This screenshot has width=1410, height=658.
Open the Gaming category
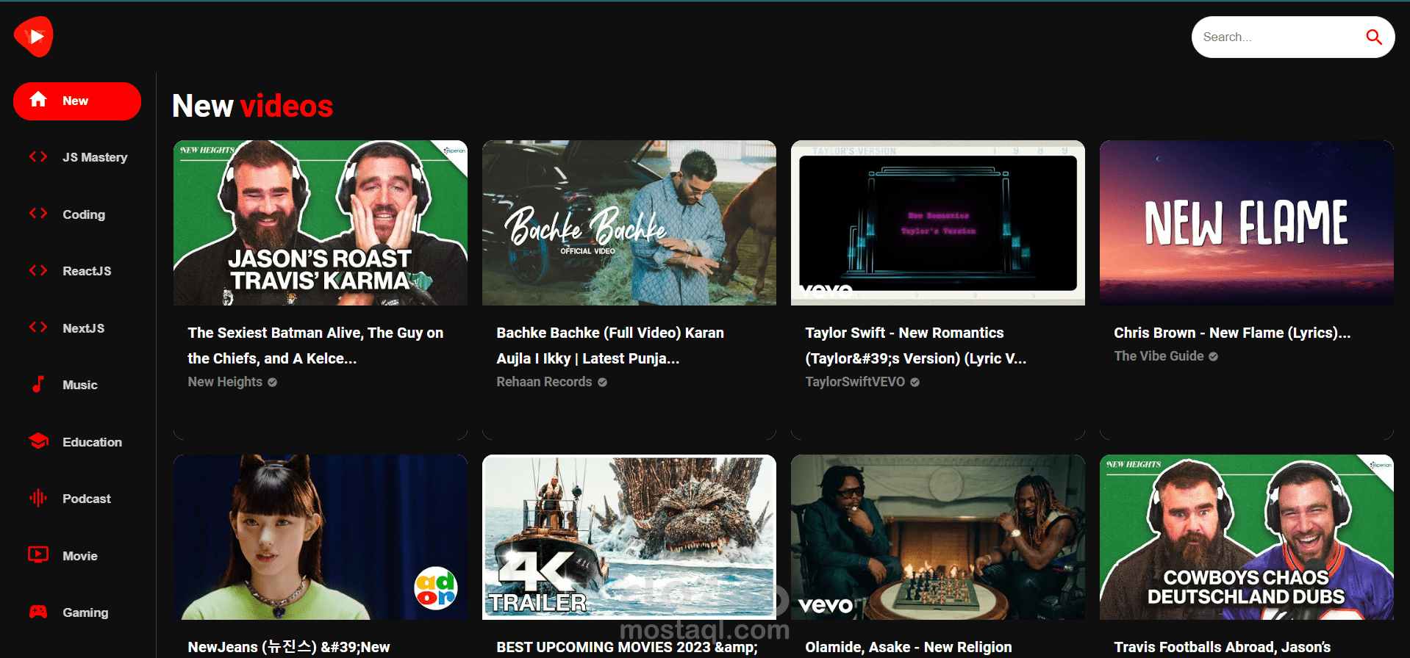tap(77, 612)
